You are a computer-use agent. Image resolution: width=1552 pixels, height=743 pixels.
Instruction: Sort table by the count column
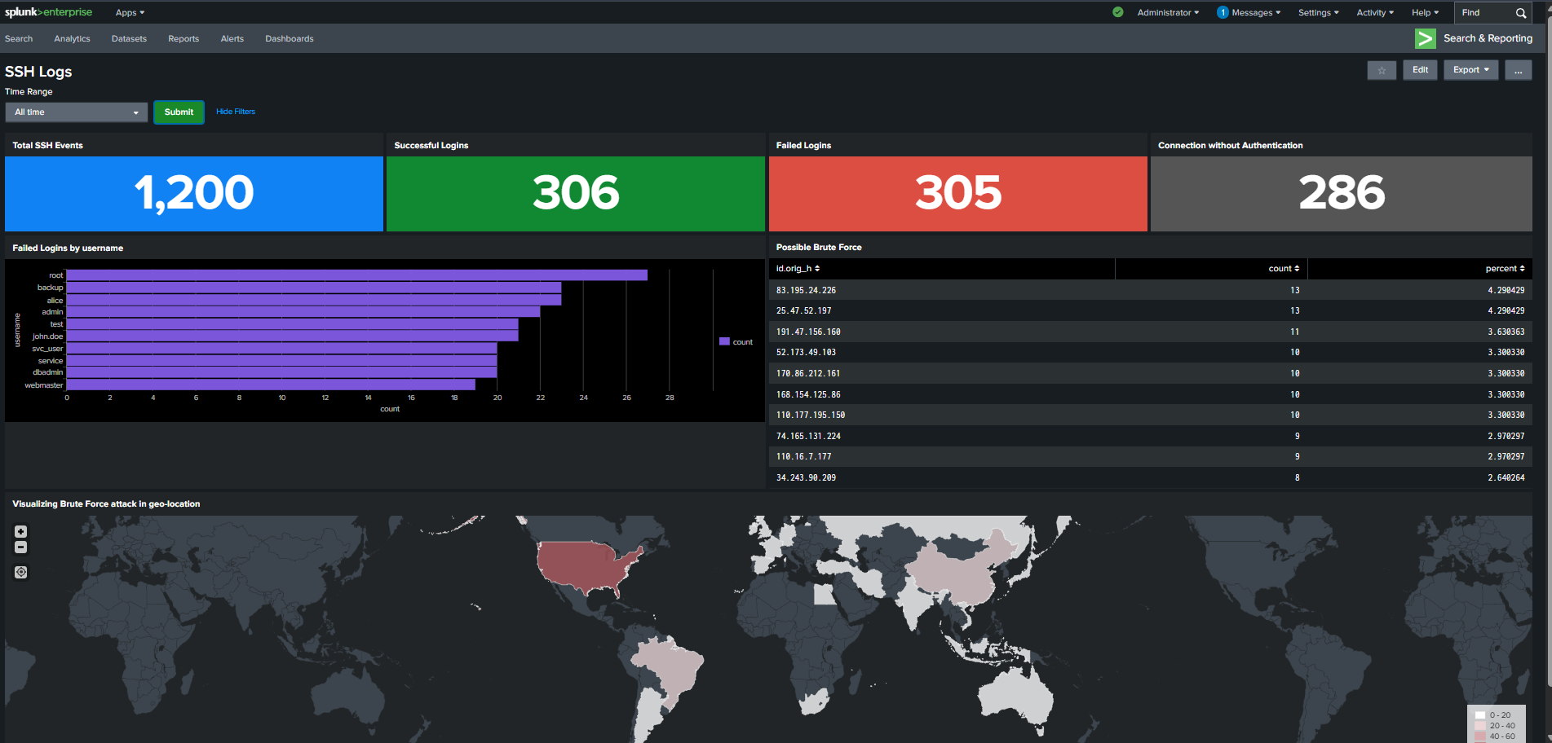1283,269
